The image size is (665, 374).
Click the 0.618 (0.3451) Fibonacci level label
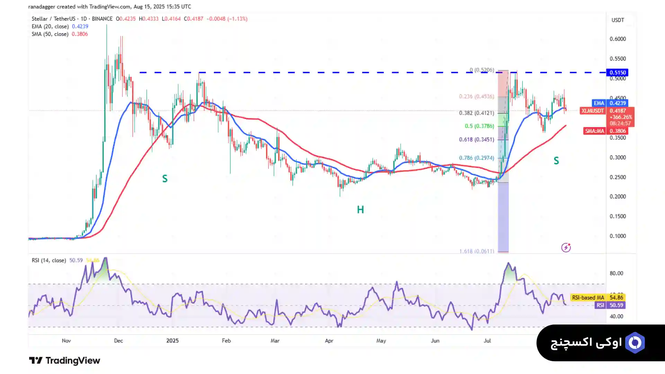(476, 140)
